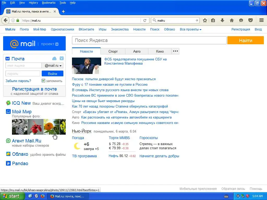
Task: Open site info icon in address bar
Action: [13, 20]
